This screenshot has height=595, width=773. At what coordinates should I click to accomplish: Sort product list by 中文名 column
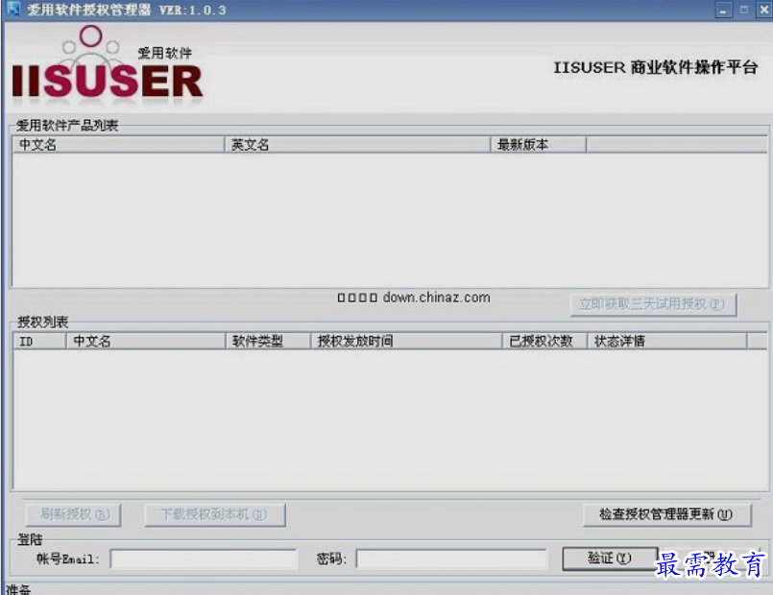click(118, 145)
